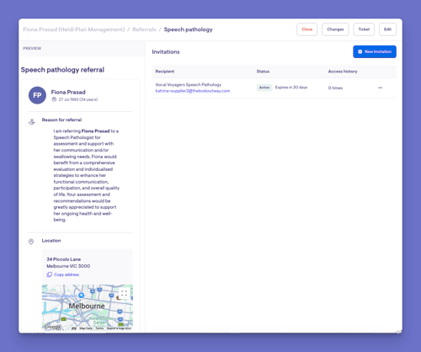Click Copy address link

pos(67,275)
